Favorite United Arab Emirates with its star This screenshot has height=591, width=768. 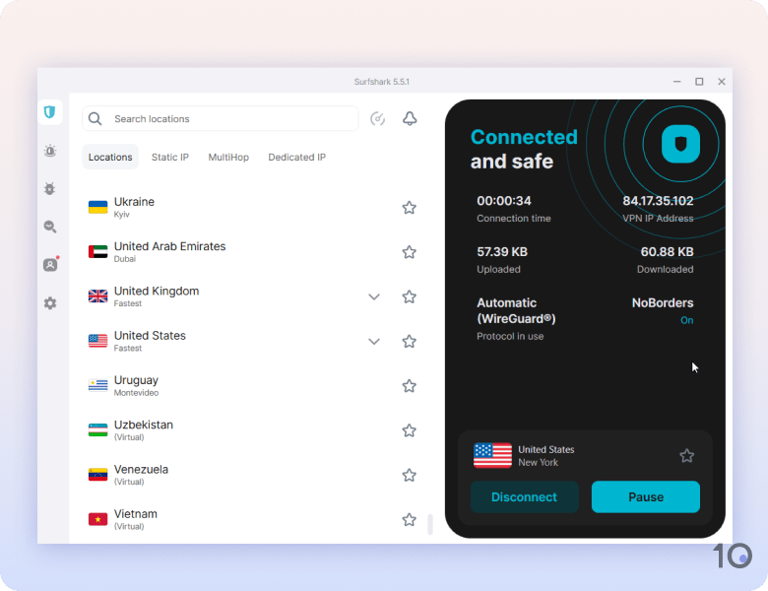tap(410, 252)
